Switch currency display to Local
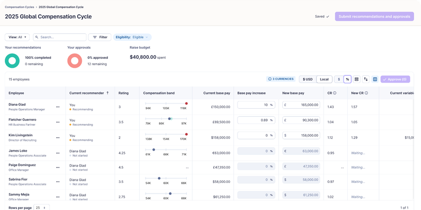This screenshot has width=421, height=210. pos(324,80)
